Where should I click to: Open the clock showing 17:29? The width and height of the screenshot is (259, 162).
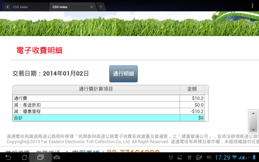pos(223,158)
